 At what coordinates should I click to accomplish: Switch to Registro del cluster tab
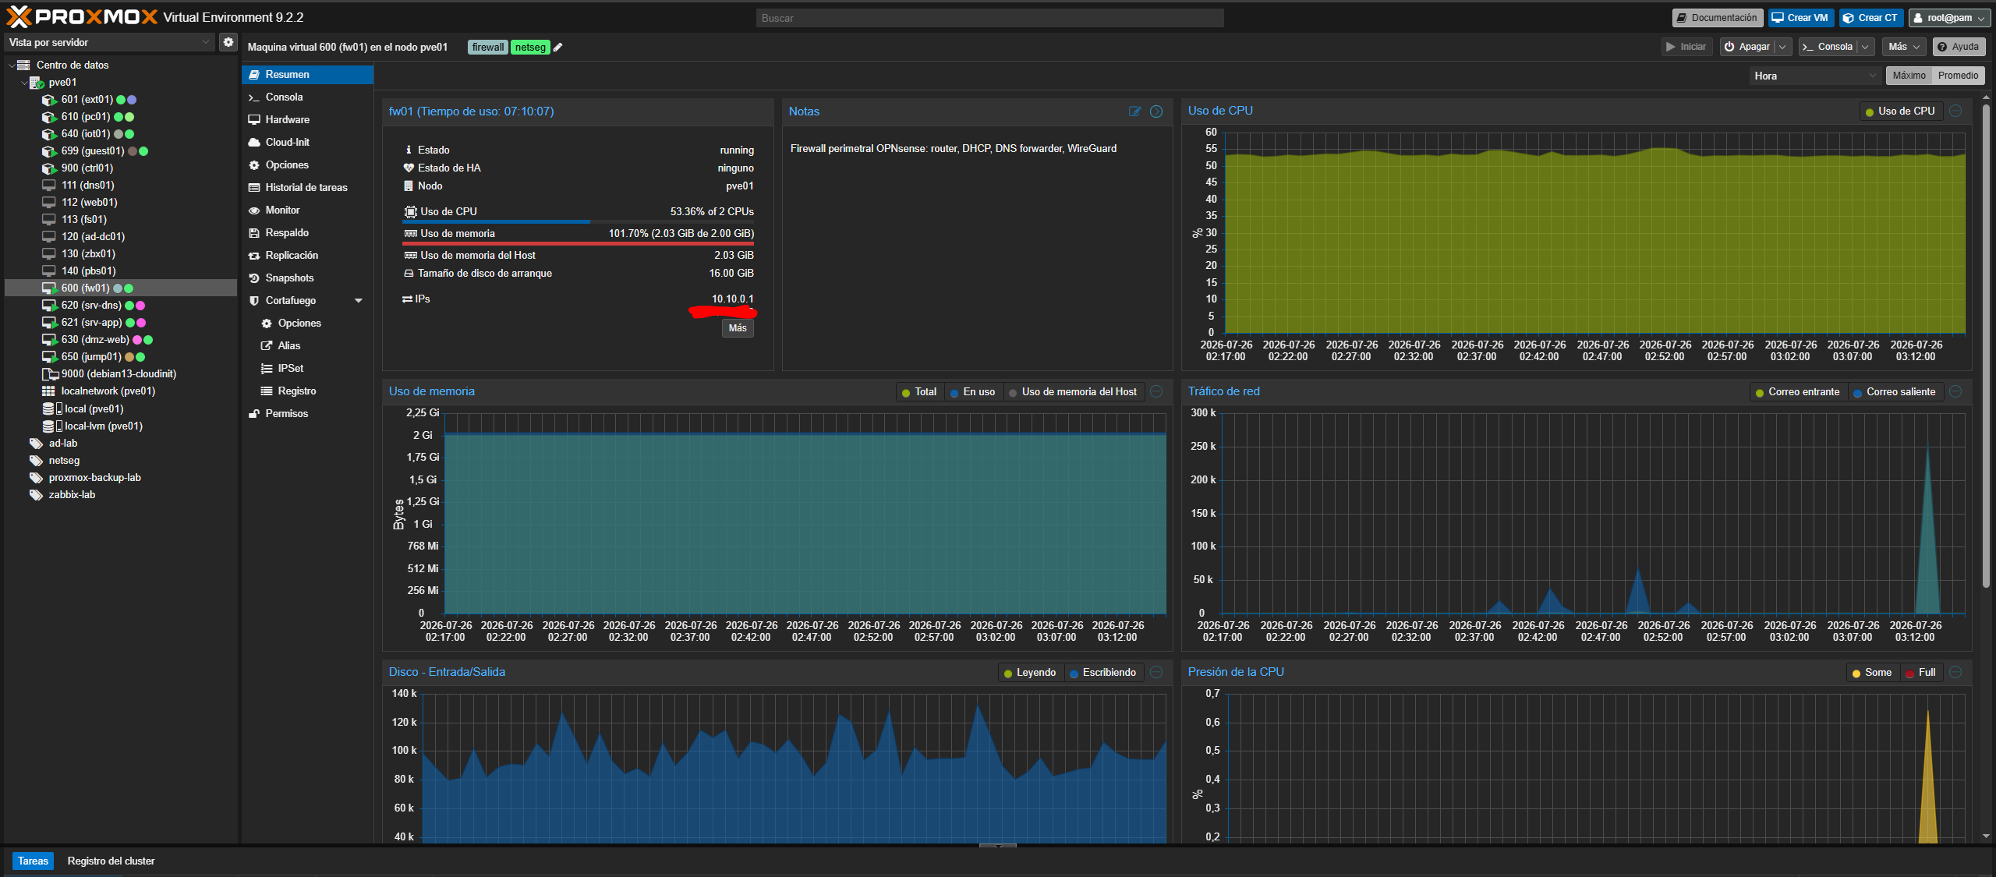(x=111, y=861)
